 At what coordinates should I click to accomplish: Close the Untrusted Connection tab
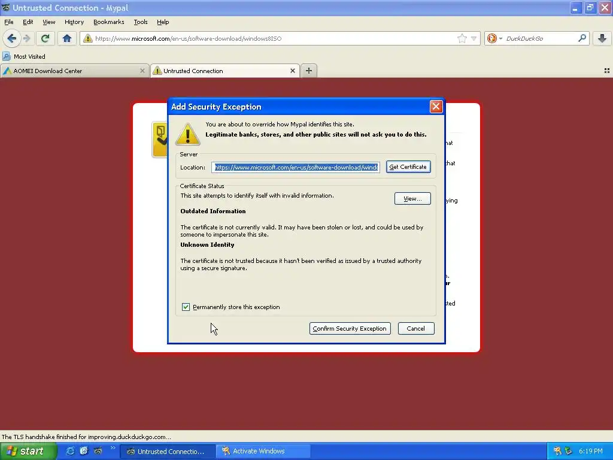[x=292, y=71]
